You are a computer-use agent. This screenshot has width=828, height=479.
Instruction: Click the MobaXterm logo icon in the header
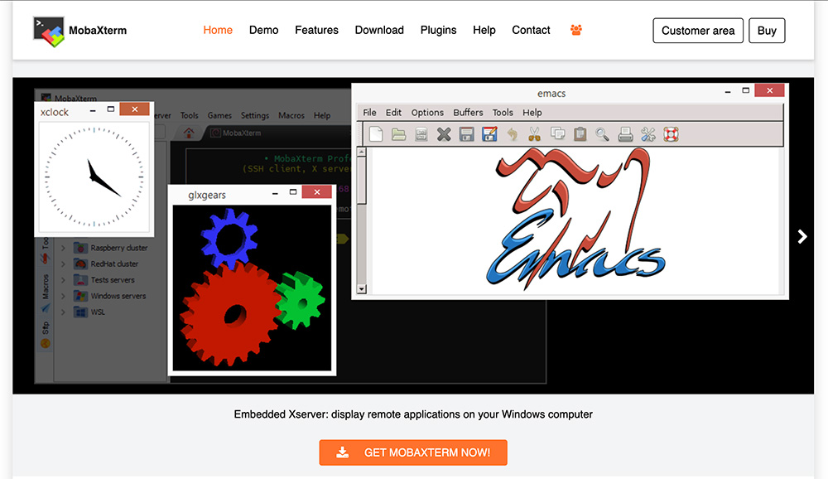(49, 31)
